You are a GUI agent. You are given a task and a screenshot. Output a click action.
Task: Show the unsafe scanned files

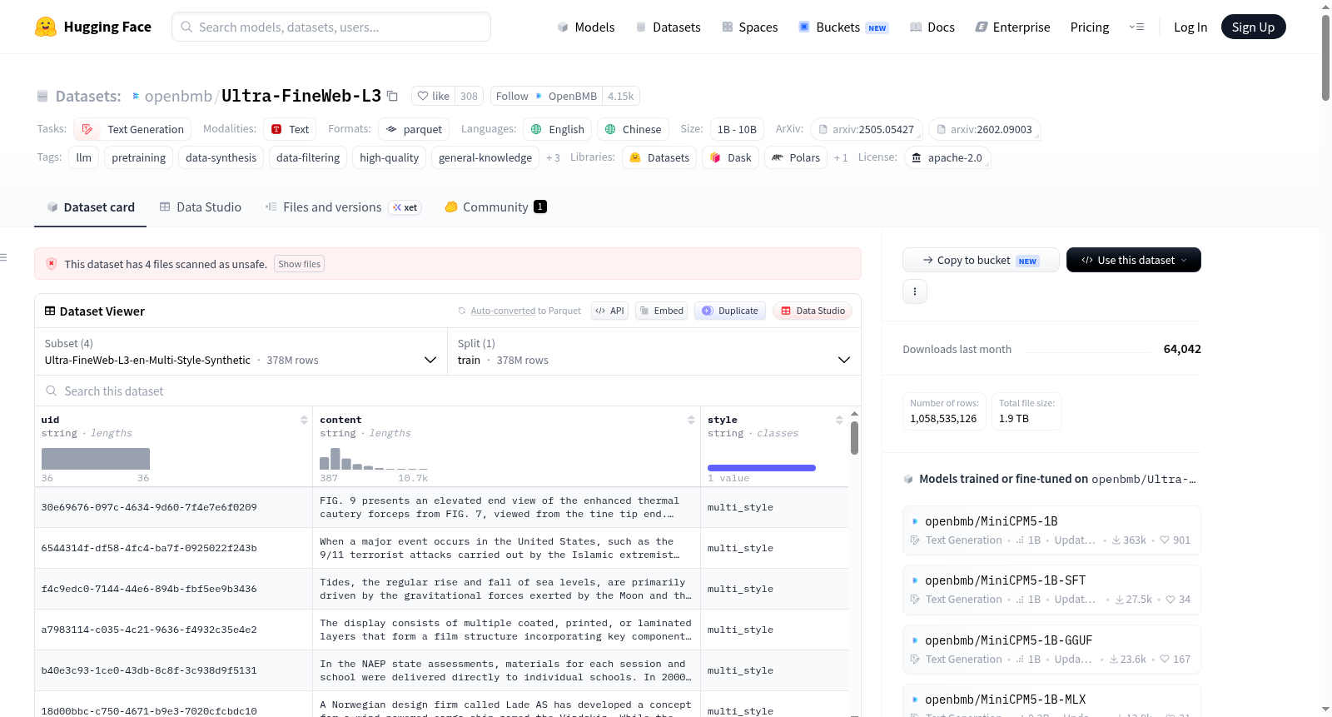(299, 264)
